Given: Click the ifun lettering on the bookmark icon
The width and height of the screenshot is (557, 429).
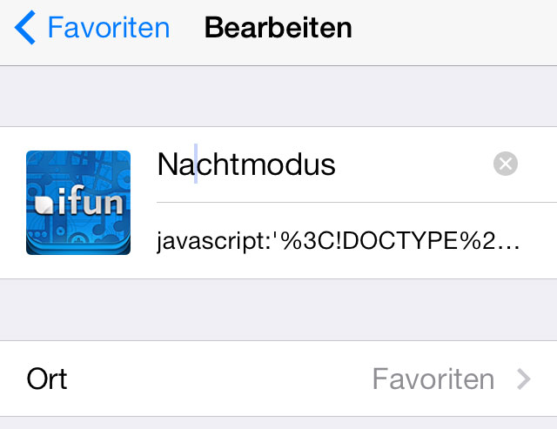Looking at the screenshot, I should pos(91,201).
